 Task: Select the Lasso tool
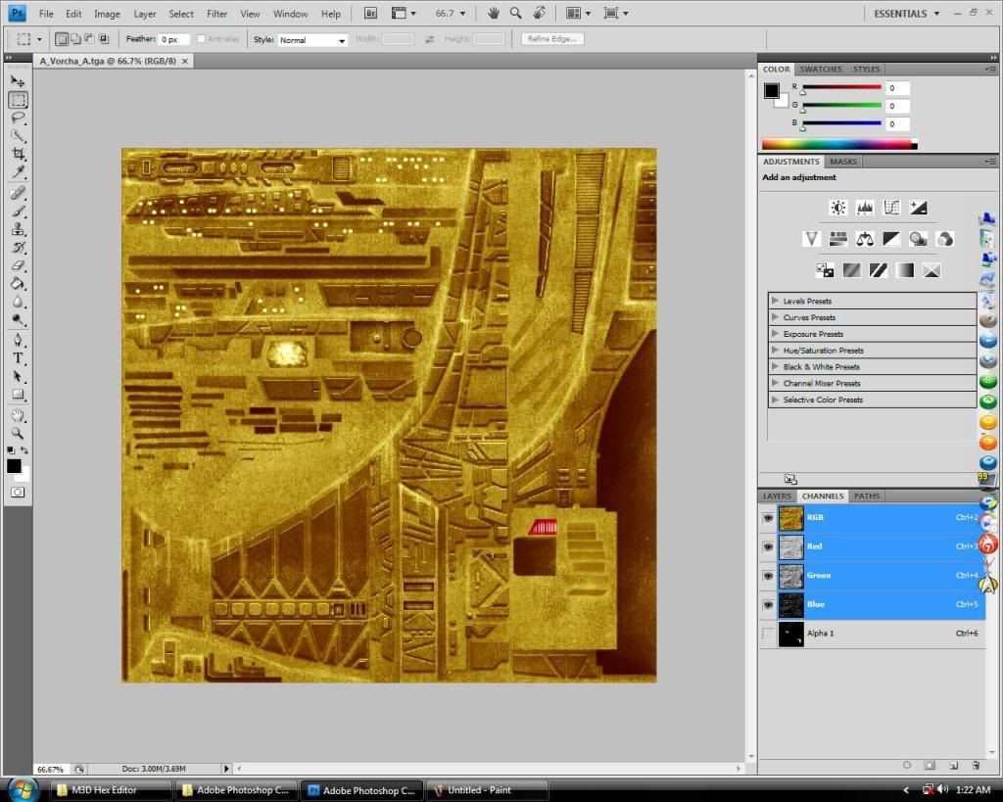coord(18,118)
